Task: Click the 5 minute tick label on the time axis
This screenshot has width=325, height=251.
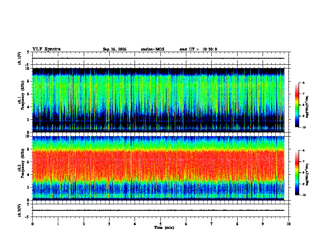Action: [x=160, y=224]
